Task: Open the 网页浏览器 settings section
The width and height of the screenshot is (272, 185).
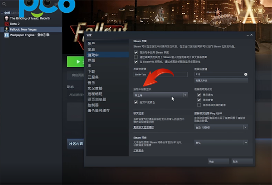Action: [97, 100]
